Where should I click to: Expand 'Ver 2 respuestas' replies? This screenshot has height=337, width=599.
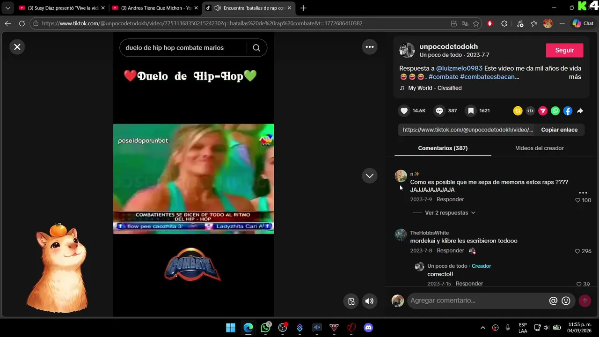450,212
